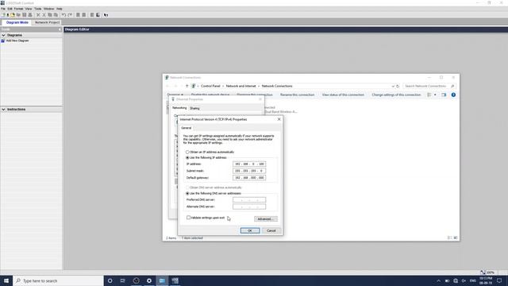Click the Undo arrow in the toolbar
The height and width of the screenshot is (286, 508).
click(x=63, y=15)
